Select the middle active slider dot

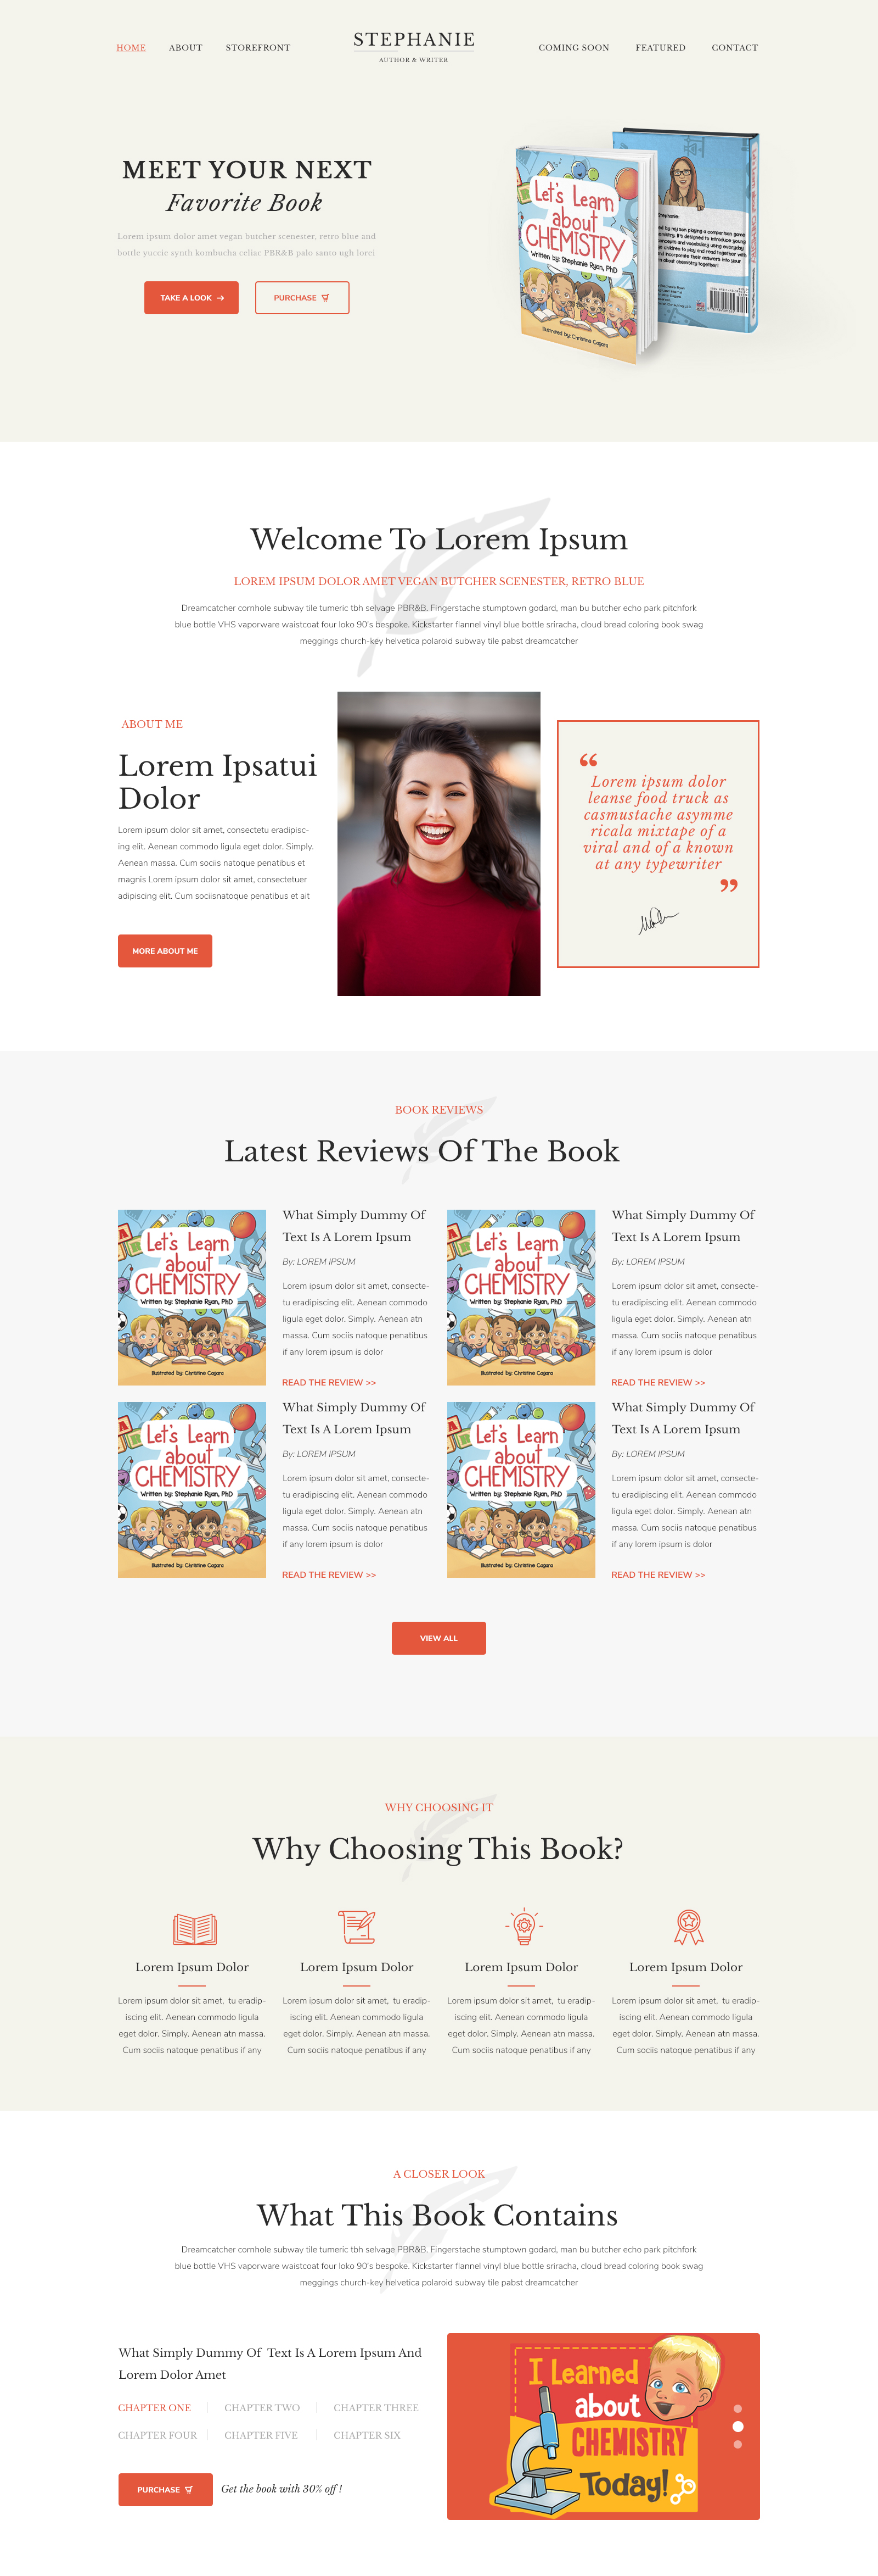click(737, 2426)
